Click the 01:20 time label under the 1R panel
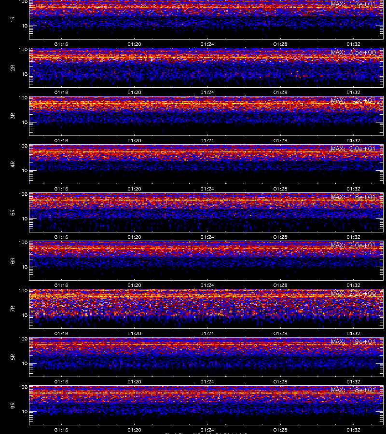Image resolution: width=386 pixels, height=434 pixels. tap(134, 44)
